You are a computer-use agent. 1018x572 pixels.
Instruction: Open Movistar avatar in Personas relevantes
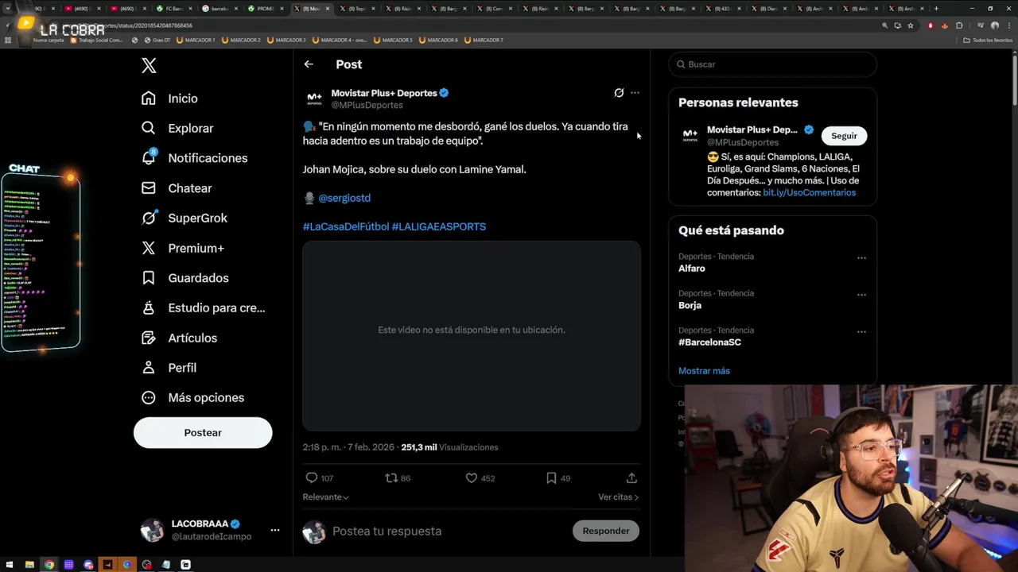[690, 136]
